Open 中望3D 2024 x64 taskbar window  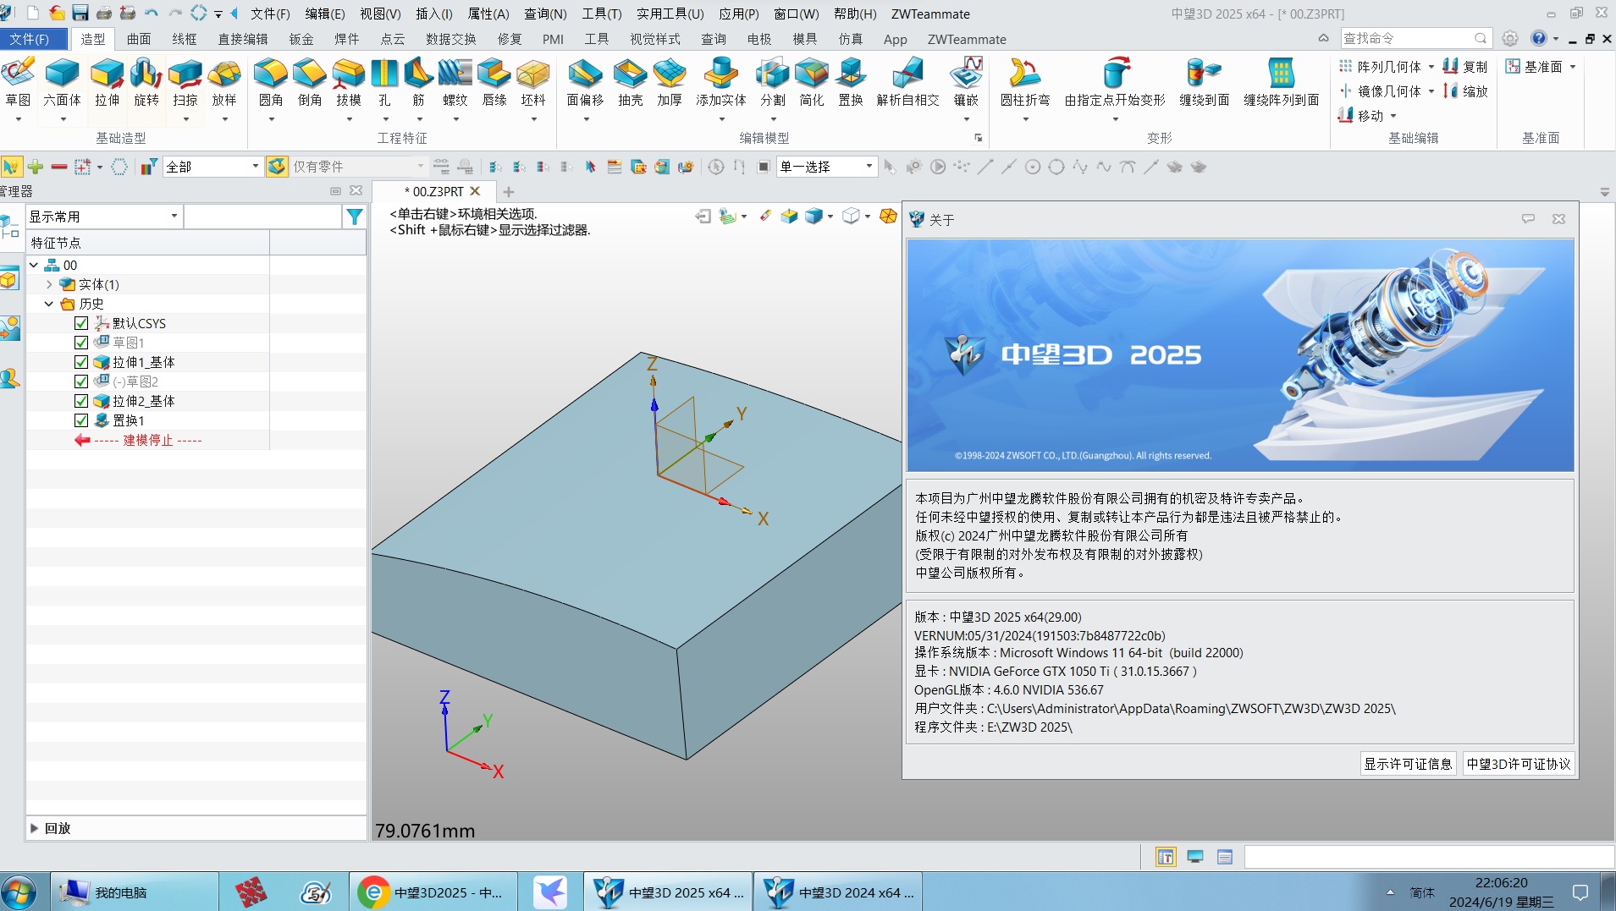point(839,892)
